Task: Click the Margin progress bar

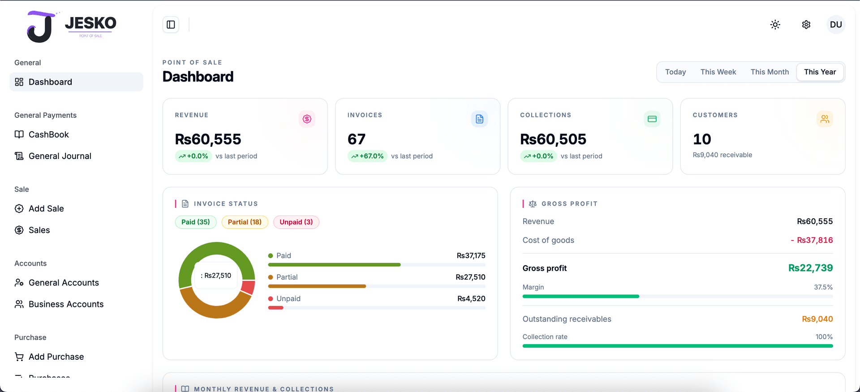Action: click(678, 296)
